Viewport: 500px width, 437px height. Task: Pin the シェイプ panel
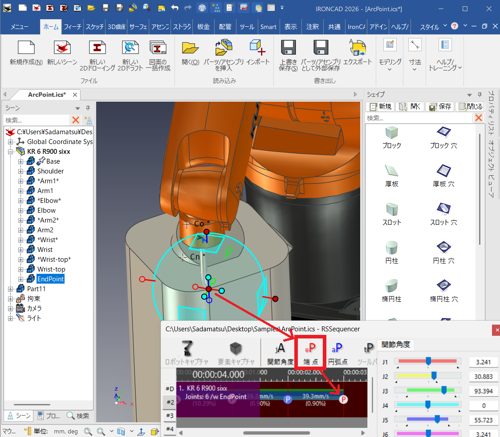coord(480,95)
